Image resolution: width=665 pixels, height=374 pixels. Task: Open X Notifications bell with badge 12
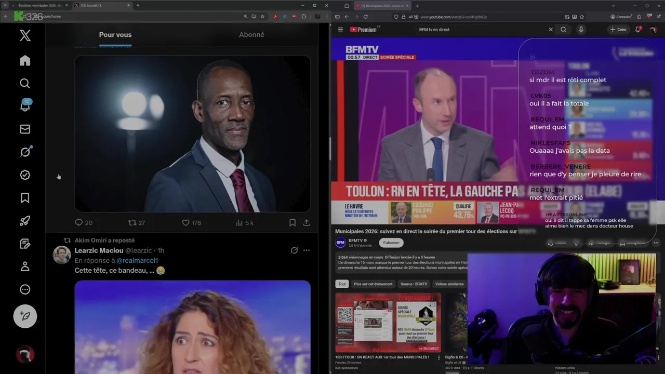pyautogui.click(x=25, y=105)
